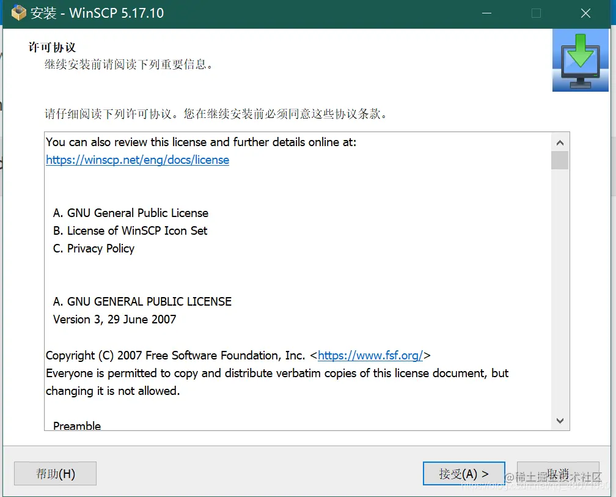Click the 'Preamble' heading text

77,425
